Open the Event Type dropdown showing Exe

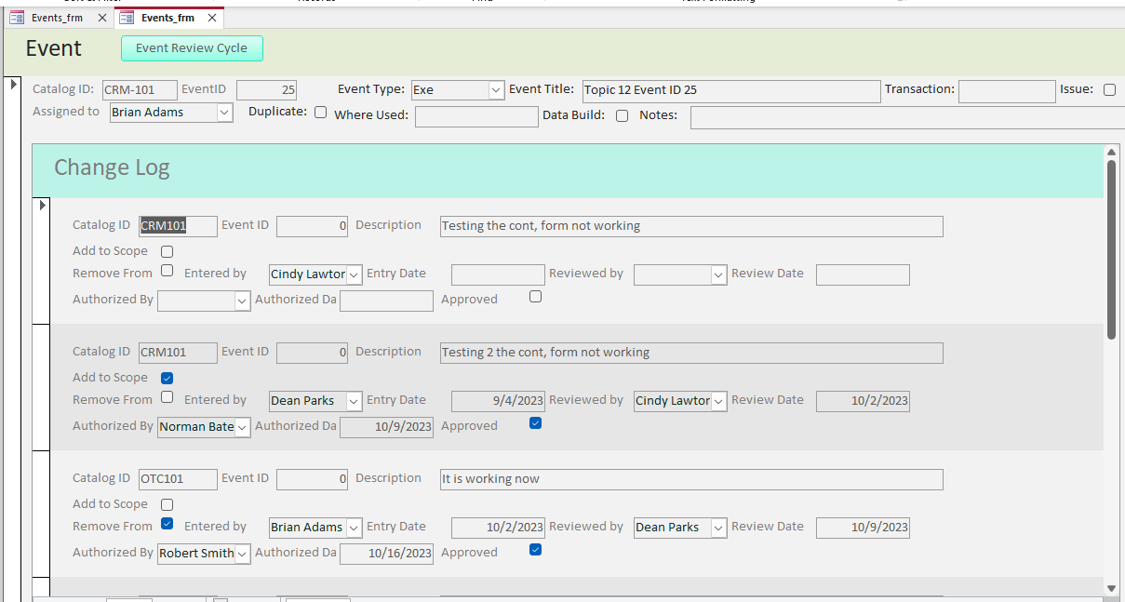tap(496, 90)
